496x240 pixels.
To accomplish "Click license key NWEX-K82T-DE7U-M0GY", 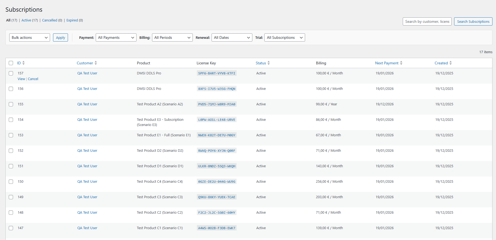I will point(217,135).
